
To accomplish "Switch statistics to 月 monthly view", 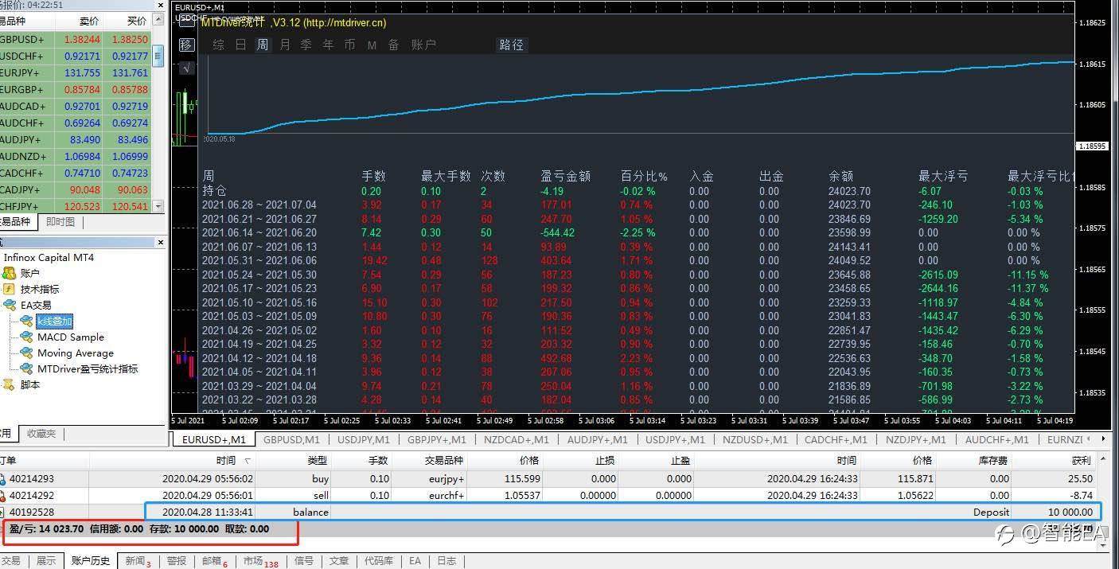I will 285,45.
